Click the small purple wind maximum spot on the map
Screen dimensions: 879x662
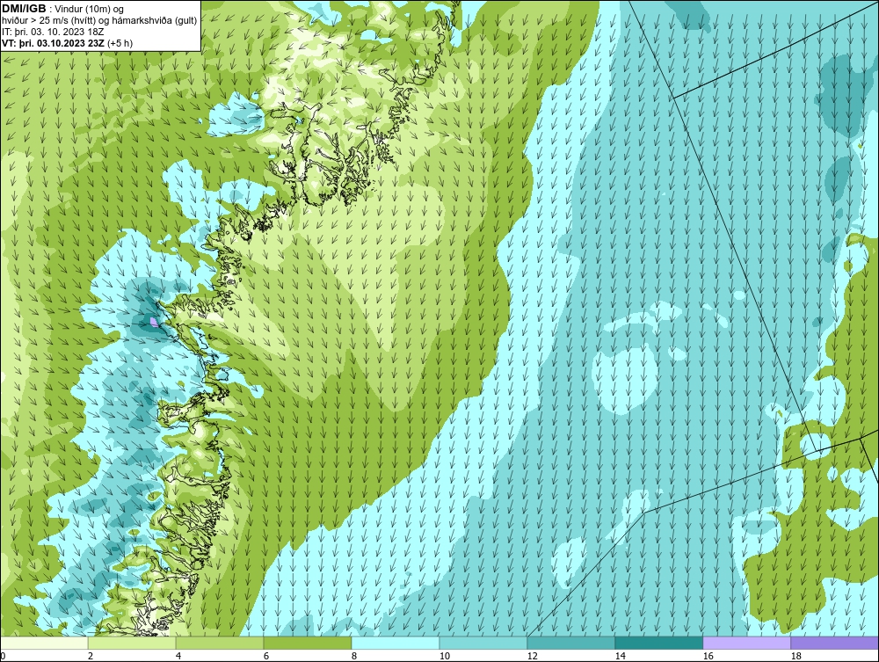click(x=154, y=321)
